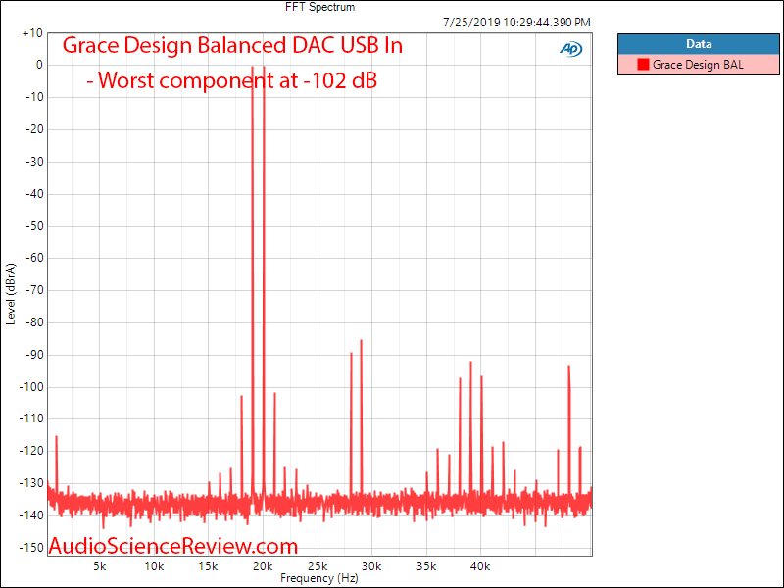This screenshot has height=588, width=784.
Task: Click the Data legend header
Action: click(699, 44)
